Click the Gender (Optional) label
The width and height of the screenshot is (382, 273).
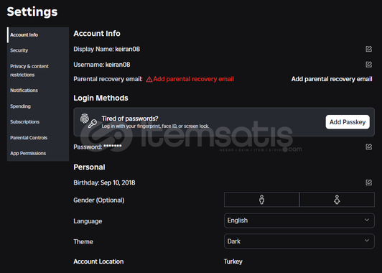coord(99,200)
